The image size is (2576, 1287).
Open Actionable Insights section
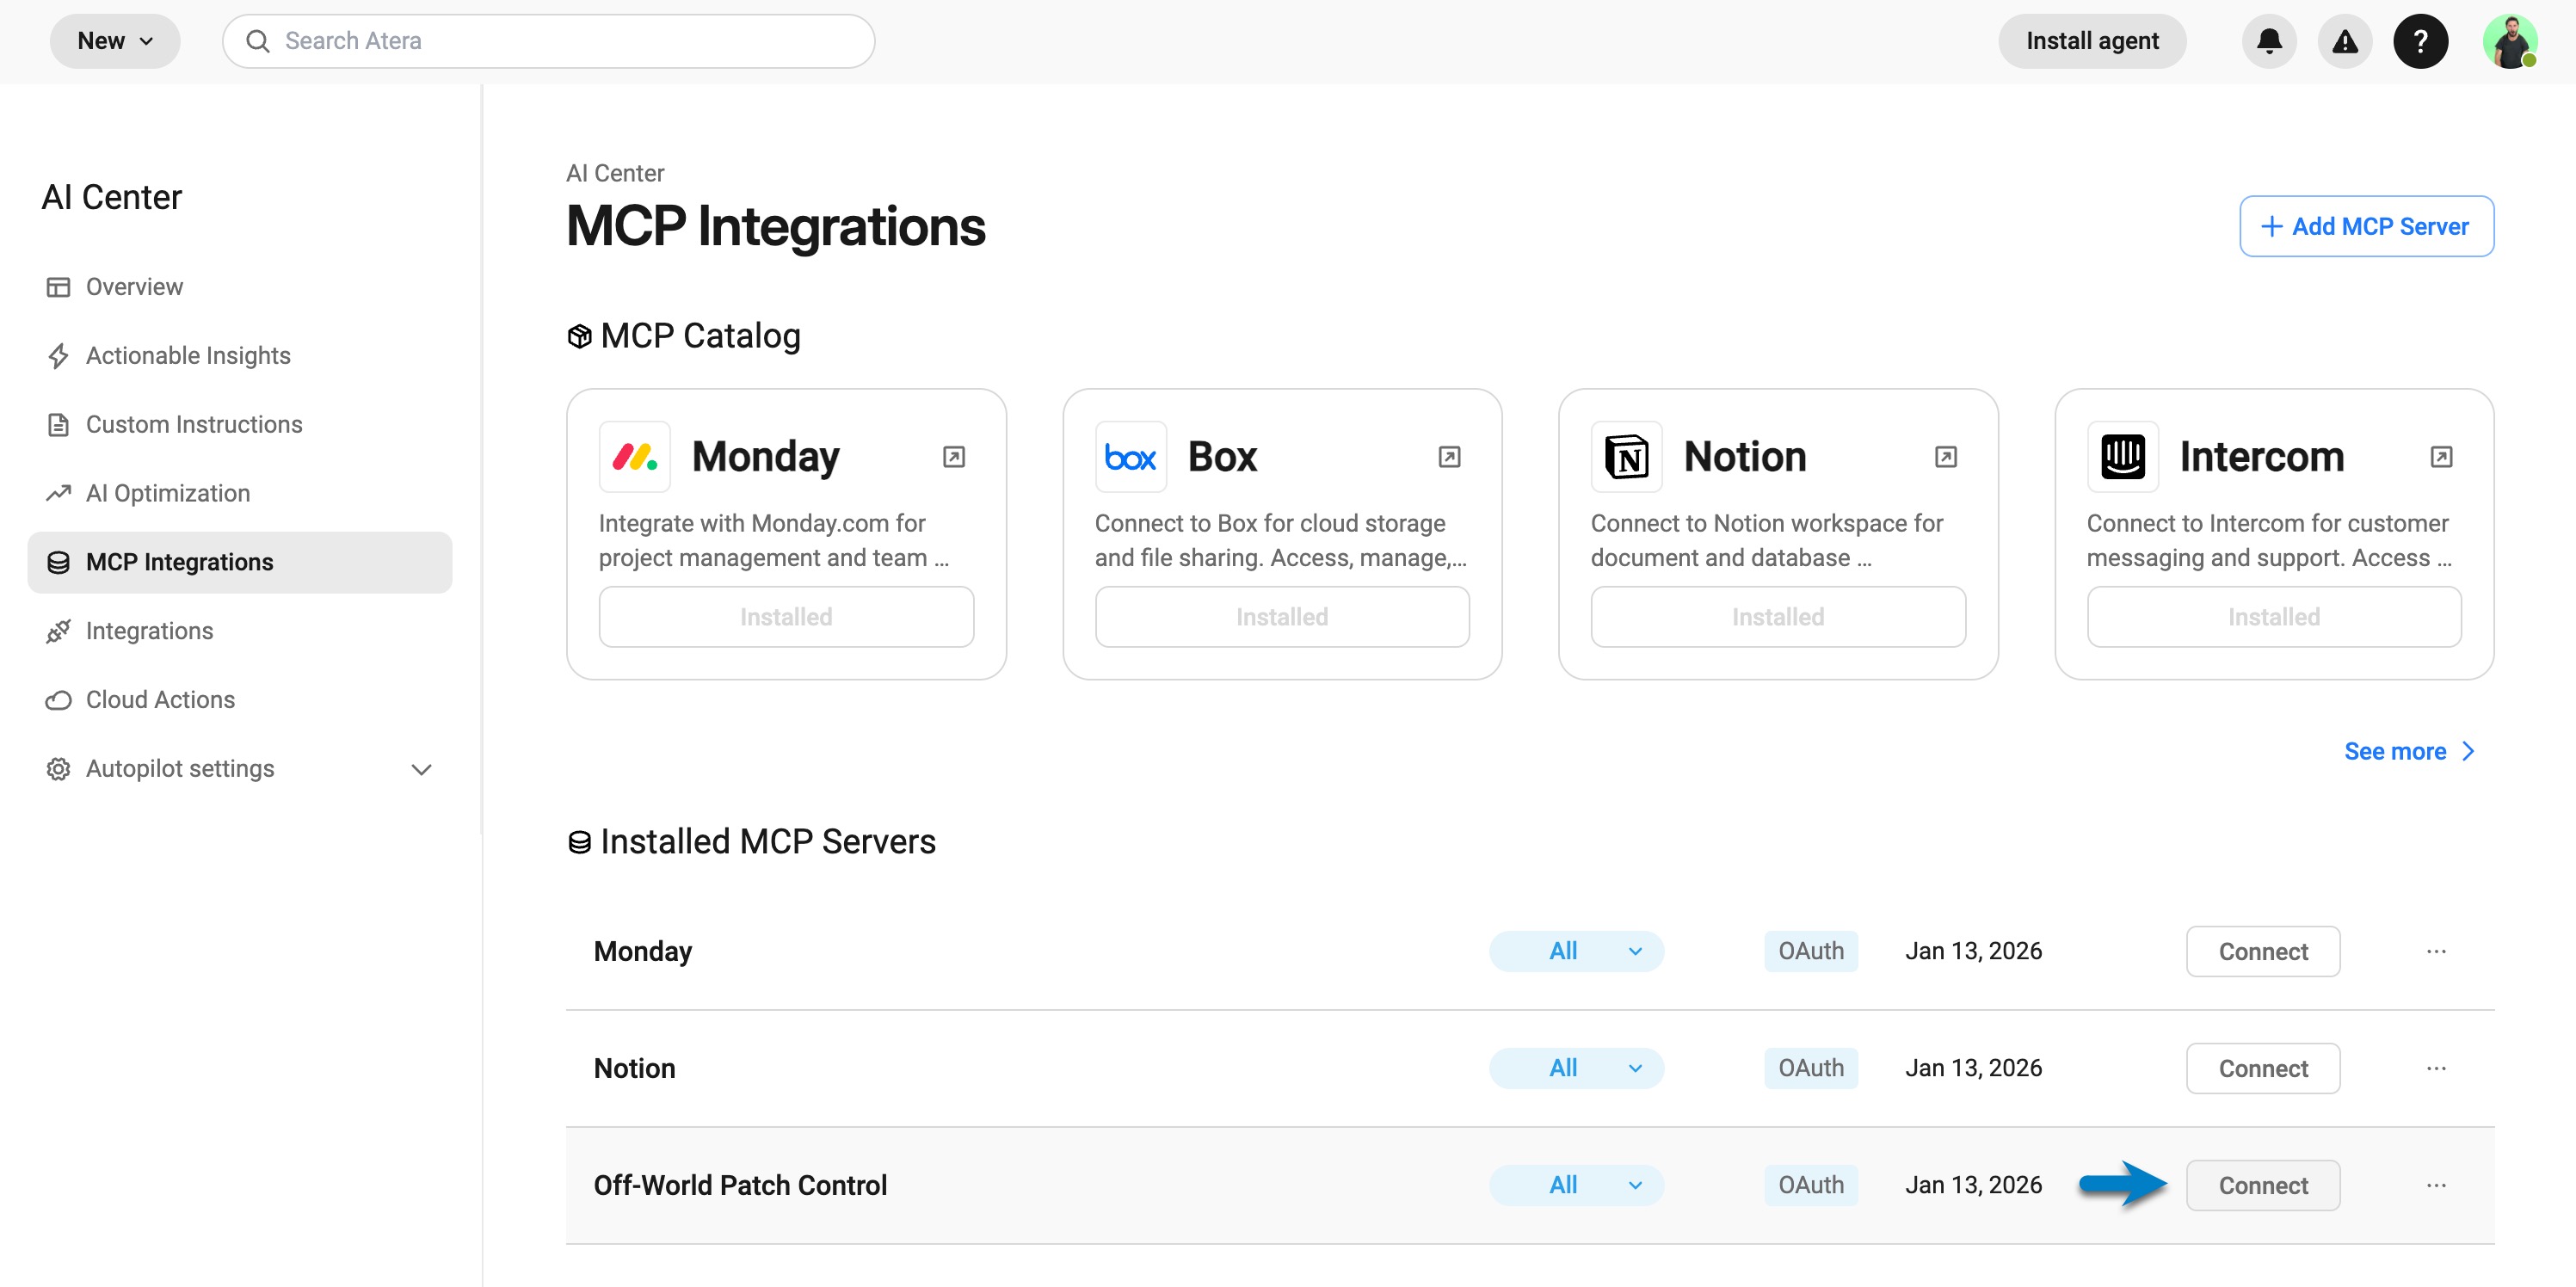click(240, 356)
